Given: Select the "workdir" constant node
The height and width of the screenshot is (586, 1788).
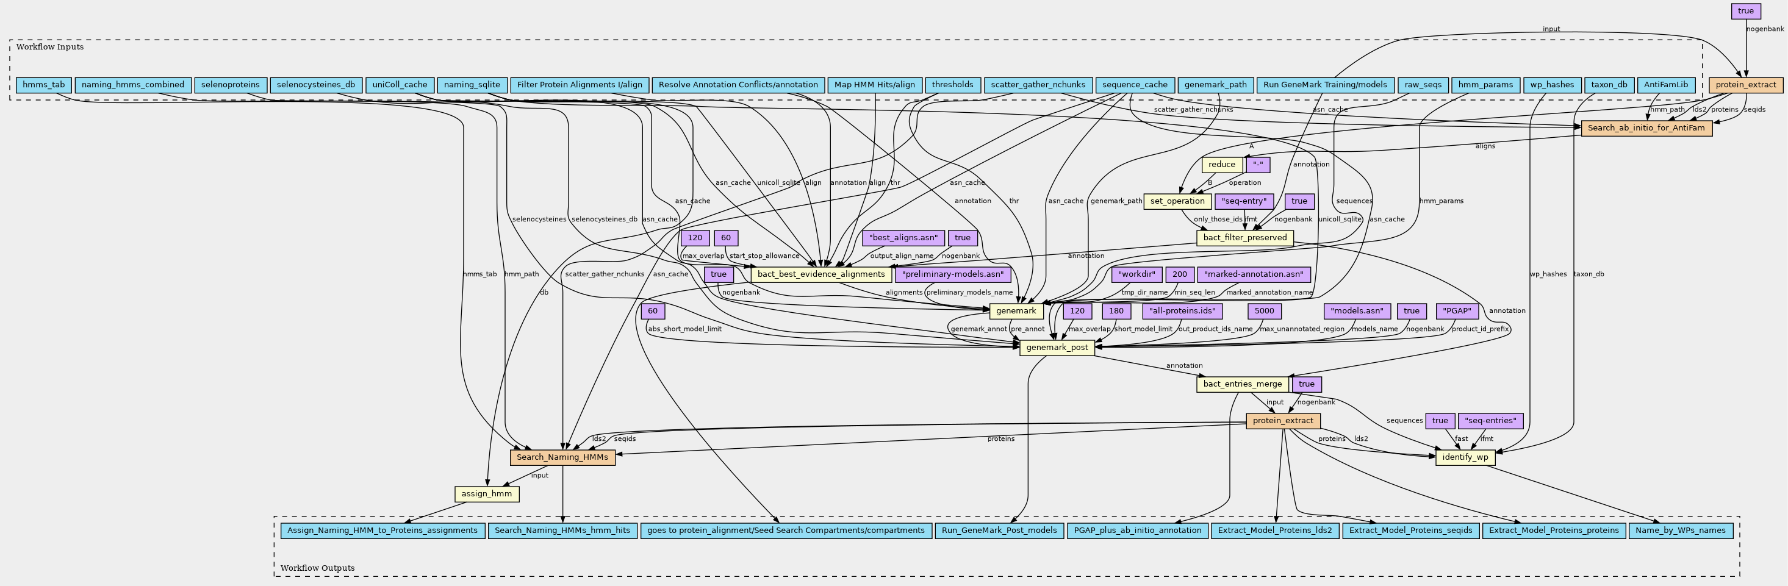Looking at the screenshot, I should point(1136,274).
